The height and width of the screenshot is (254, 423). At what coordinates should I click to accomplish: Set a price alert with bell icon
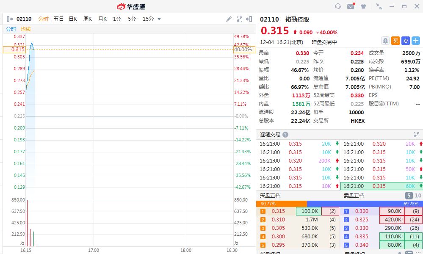pos(385,41)
